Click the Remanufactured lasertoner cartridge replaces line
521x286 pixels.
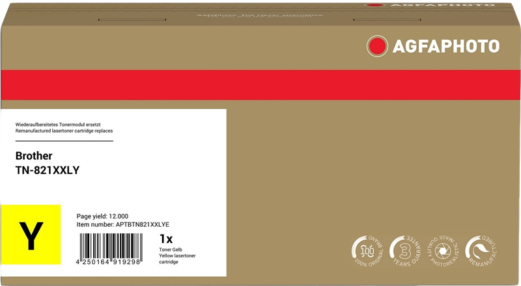coord(64,131)
